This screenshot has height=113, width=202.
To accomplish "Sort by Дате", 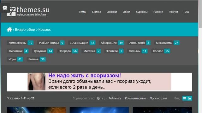I will 100,98.
